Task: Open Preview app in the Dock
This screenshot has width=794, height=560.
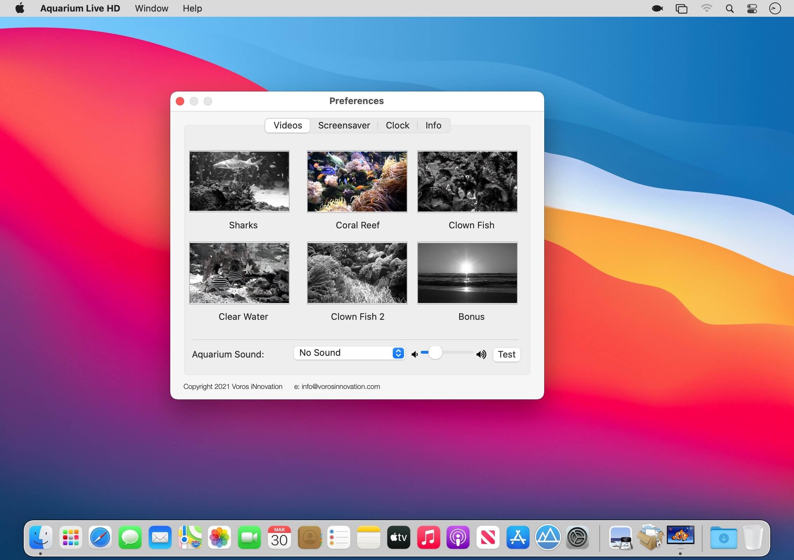Action: click(x=621, y=537)
